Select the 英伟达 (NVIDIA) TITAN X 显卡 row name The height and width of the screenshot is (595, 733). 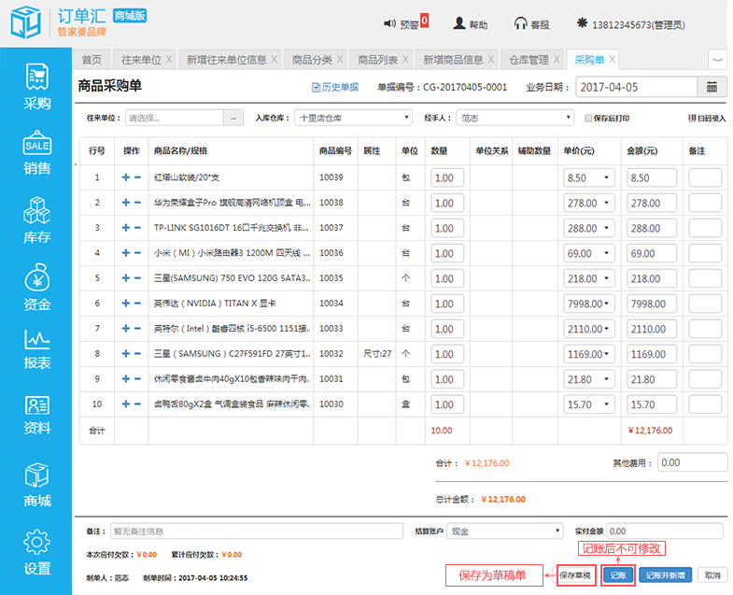click(x=215, y=304)
